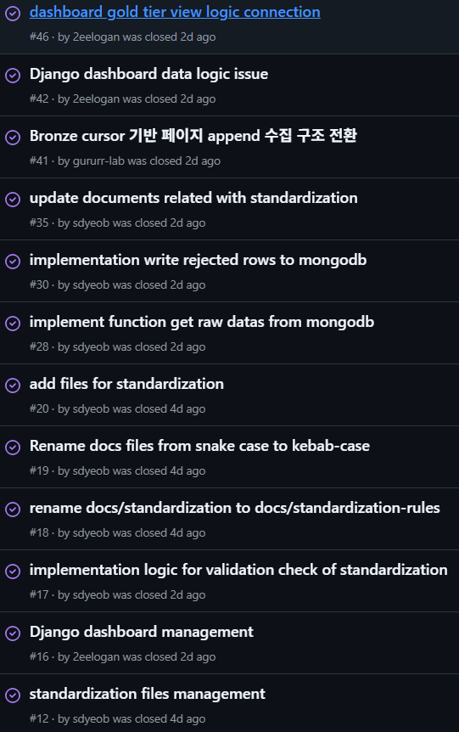Click closed icon for get raw datas issue
The width and height of the screenshot is (459, 732).
coord(13,324)
